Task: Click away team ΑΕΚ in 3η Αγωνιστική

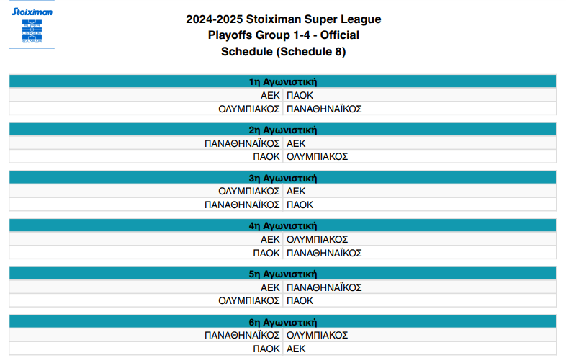Action: [296, 191]
